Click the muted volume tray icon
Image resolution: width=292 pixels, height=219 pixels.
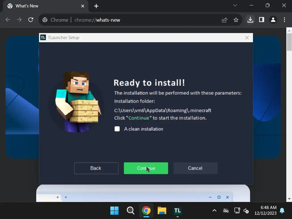(x=246, y=211)
